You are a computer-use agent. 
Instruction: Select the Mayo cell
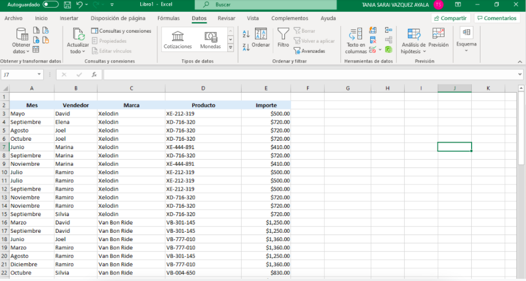(32, 113)
